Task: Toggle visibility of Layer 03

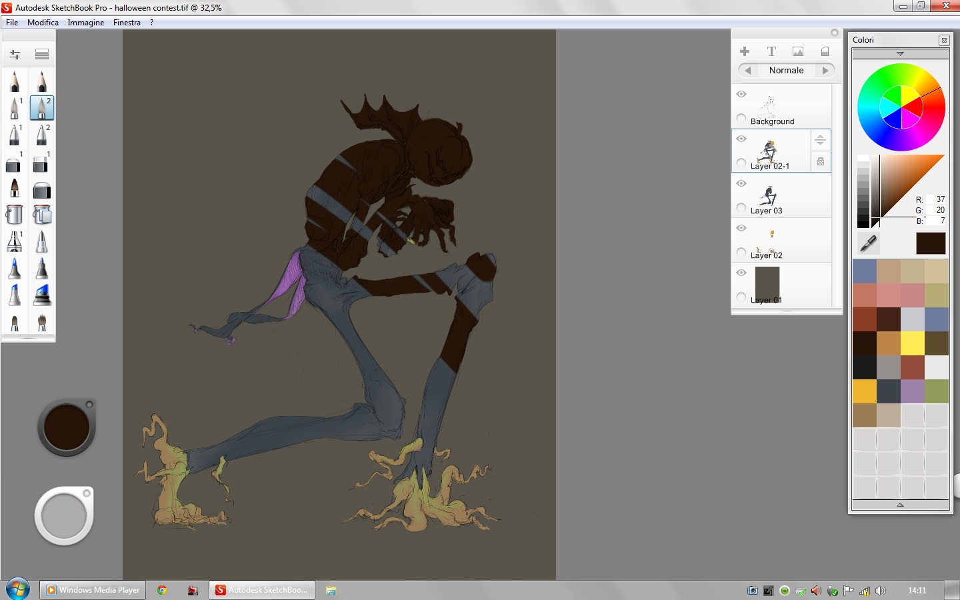Action: pyautogui.click(x=741, y=183)
